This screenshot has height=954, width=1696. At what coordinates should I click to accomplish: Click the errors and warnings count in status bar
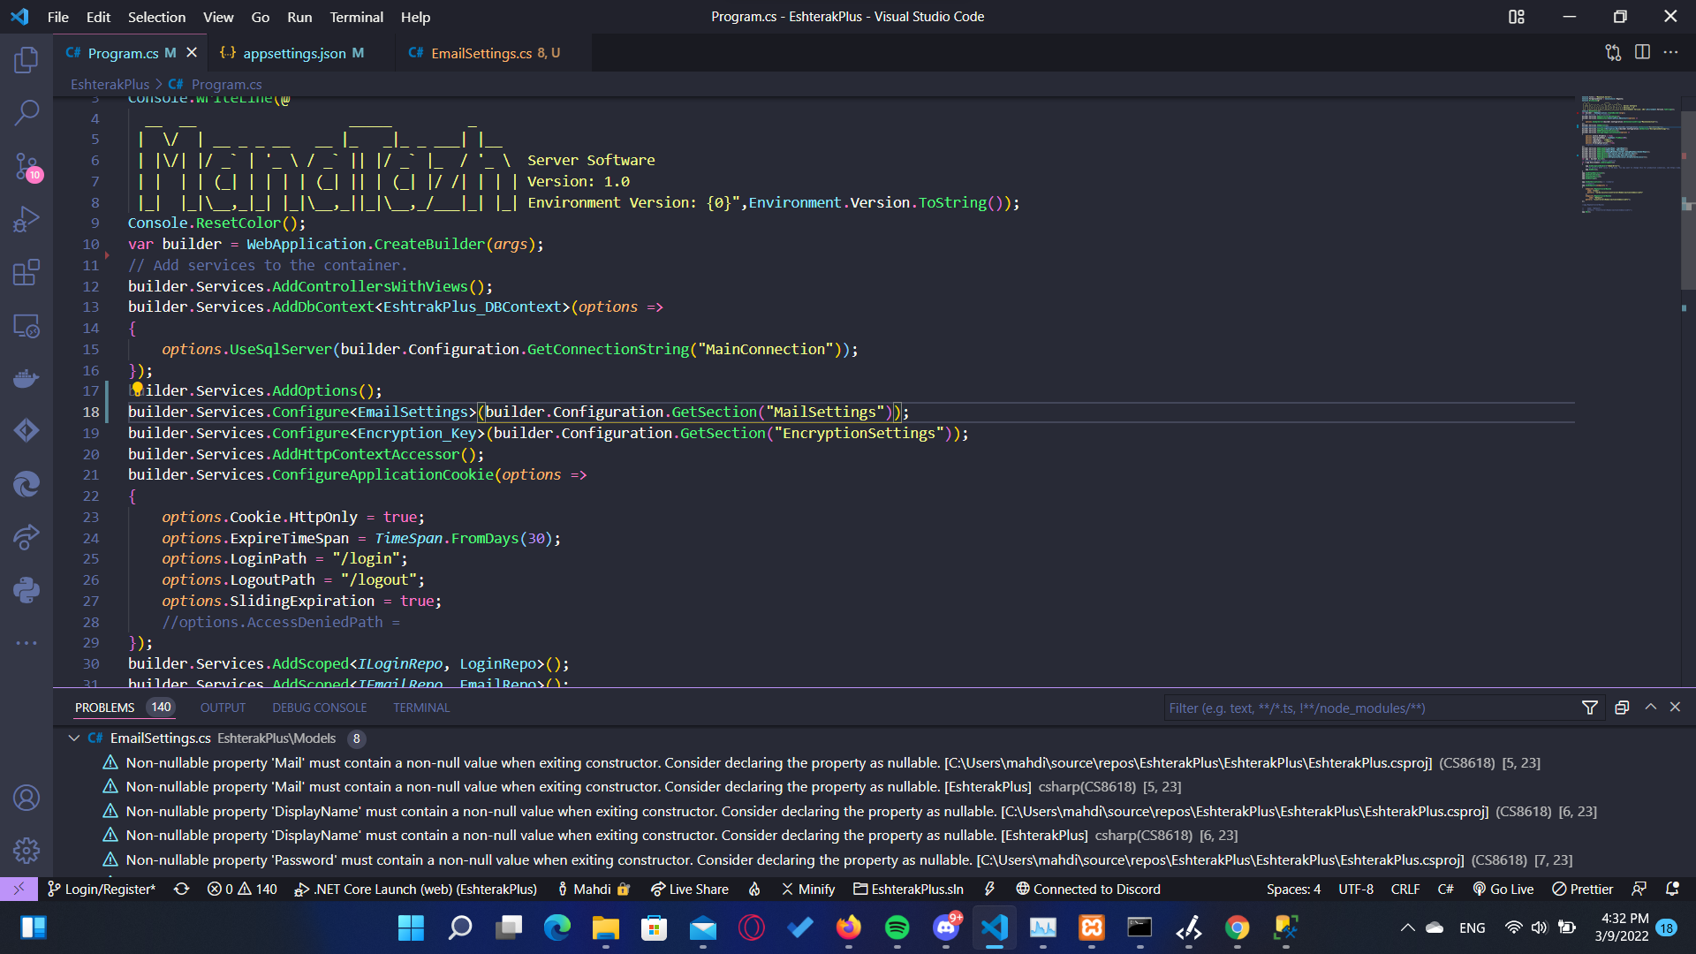242,889
